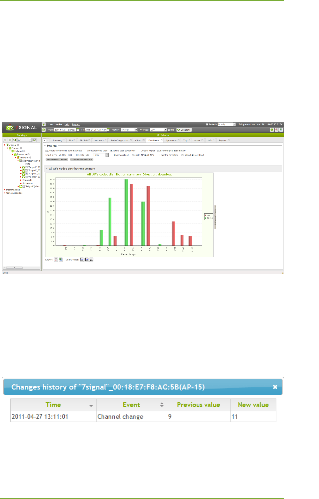
Task: Collapse the Finland tree node
Action: (x=7, y=148)
